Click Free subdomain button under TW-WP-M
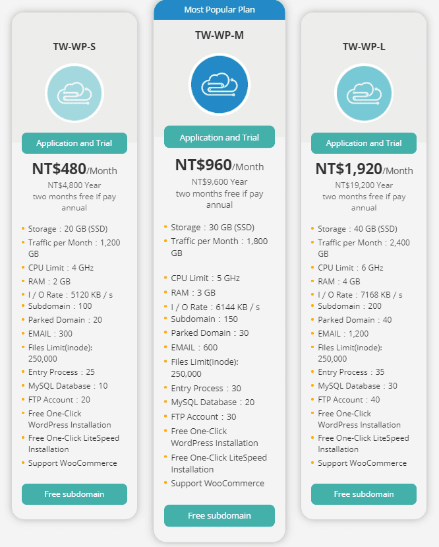Viewport: 439px width, 547px height. (x=219, y=515)
